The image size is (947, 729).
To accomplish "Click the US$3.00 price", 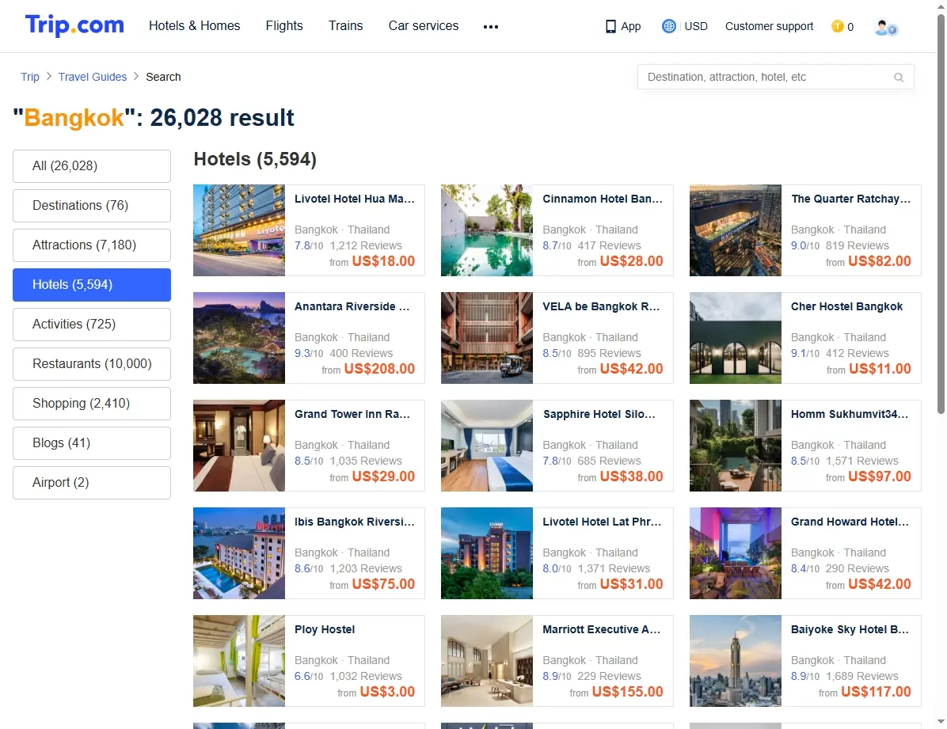I will pyautogui.click(x=387, y=692).
